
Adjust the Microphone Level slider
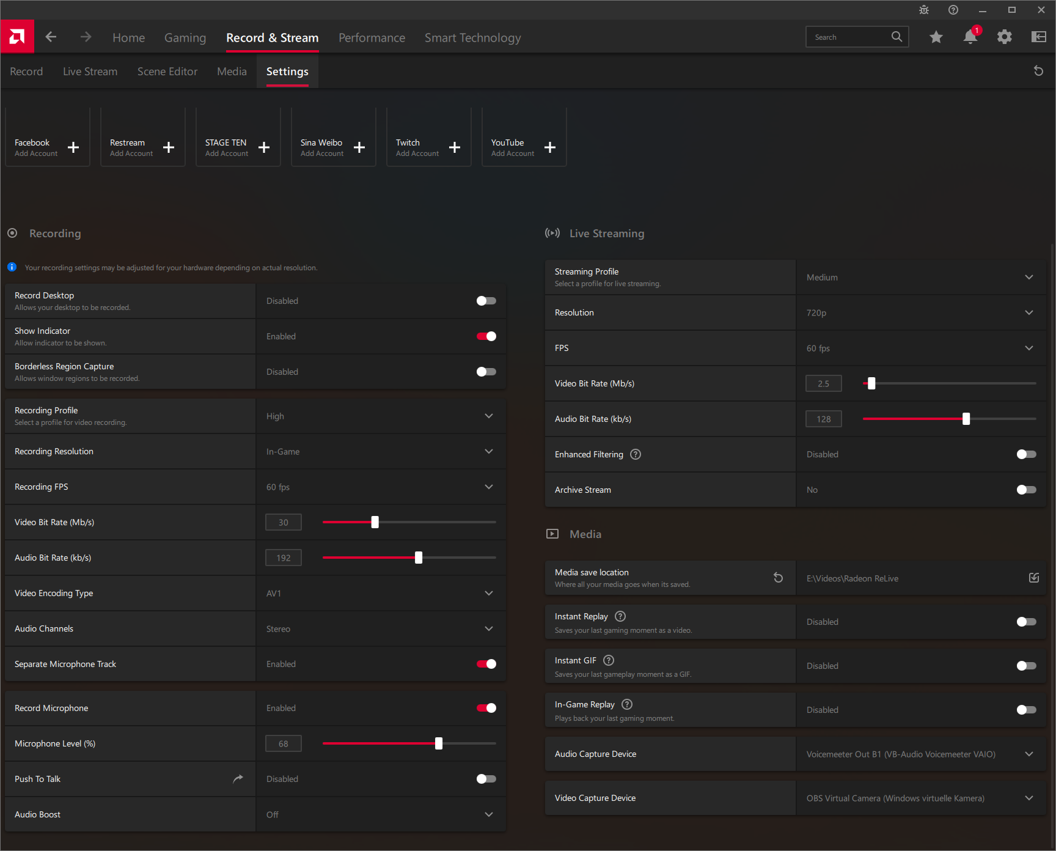point(439,743)
